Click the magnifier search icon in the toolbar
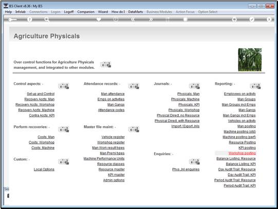 coord(47,20)
